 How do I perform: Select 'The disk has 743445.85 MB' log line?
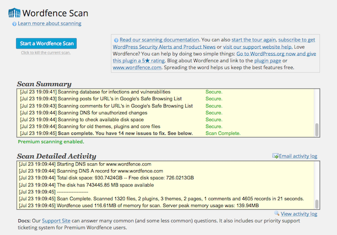click(x=86, y=185)
